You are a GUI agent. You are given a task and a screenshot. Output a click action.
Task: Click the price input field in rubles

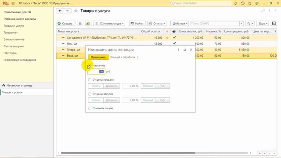tap(96, 72)
